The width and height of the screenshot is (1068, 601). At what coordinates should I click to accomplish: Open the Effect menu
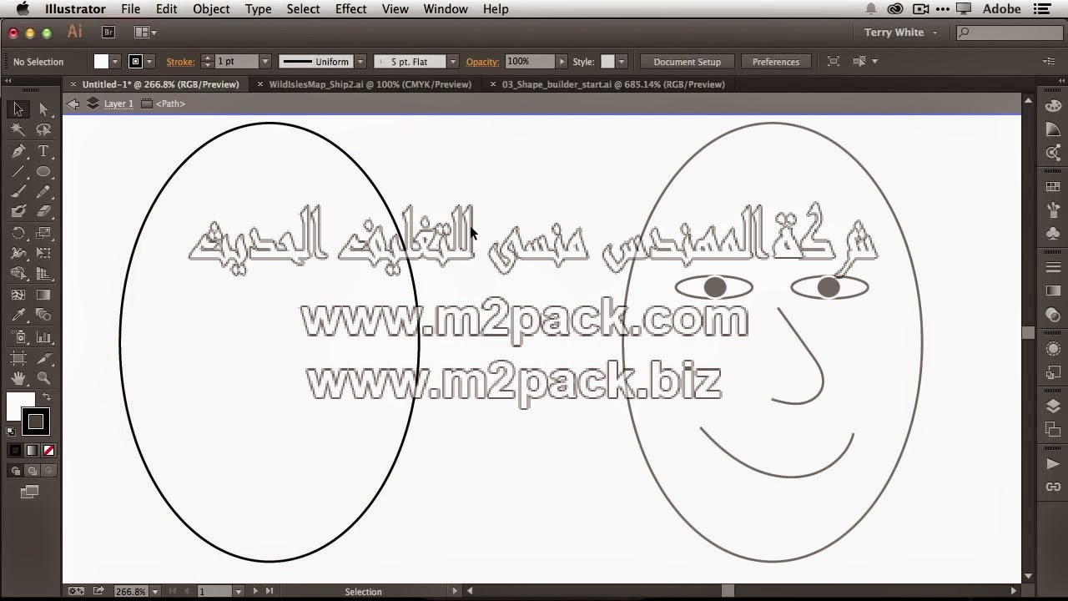click(x=350, y=9)
